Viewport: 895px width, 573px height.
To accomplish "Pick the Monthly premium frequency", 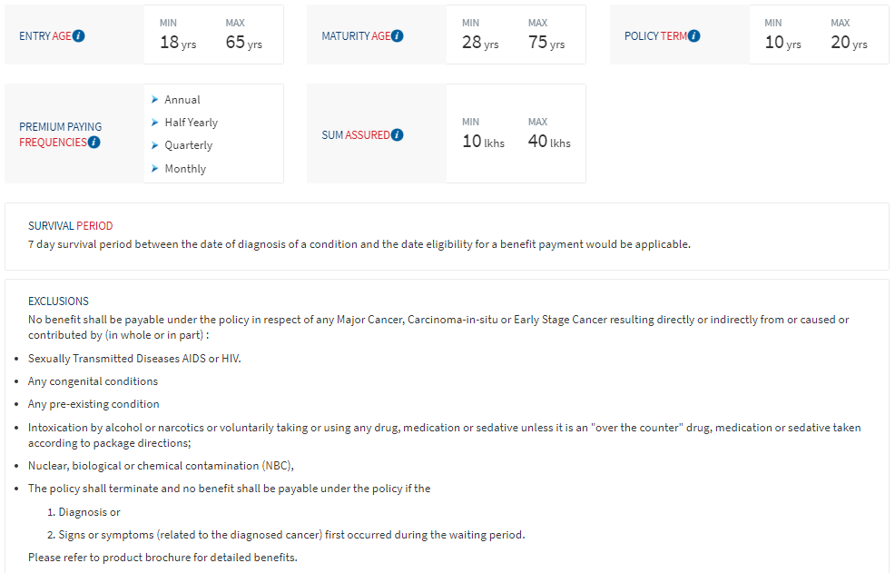I will pyautogui.click(x=185, y=169).
